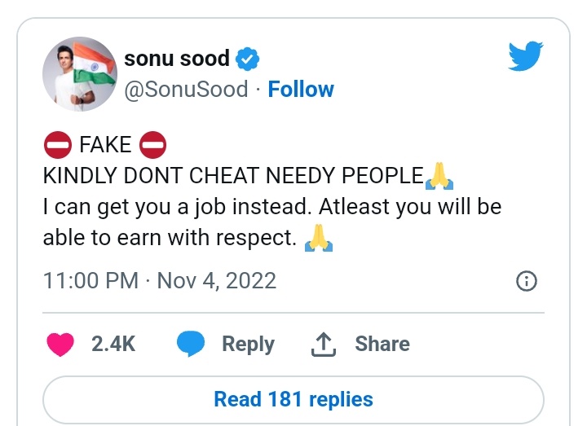Click the blue reply bubble icon
Image resolution: width=587 pixels, height=426 pixels.
(x=191, y=345)
